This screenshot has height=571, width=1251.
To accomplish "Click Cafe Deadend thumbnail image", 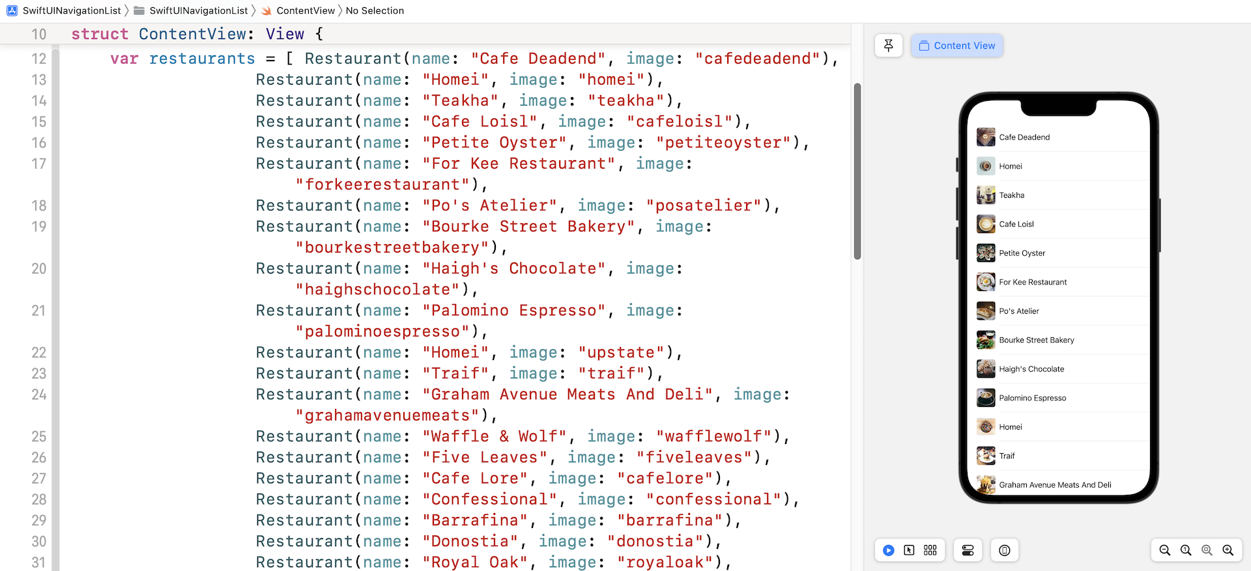I will tap(986, 137).
